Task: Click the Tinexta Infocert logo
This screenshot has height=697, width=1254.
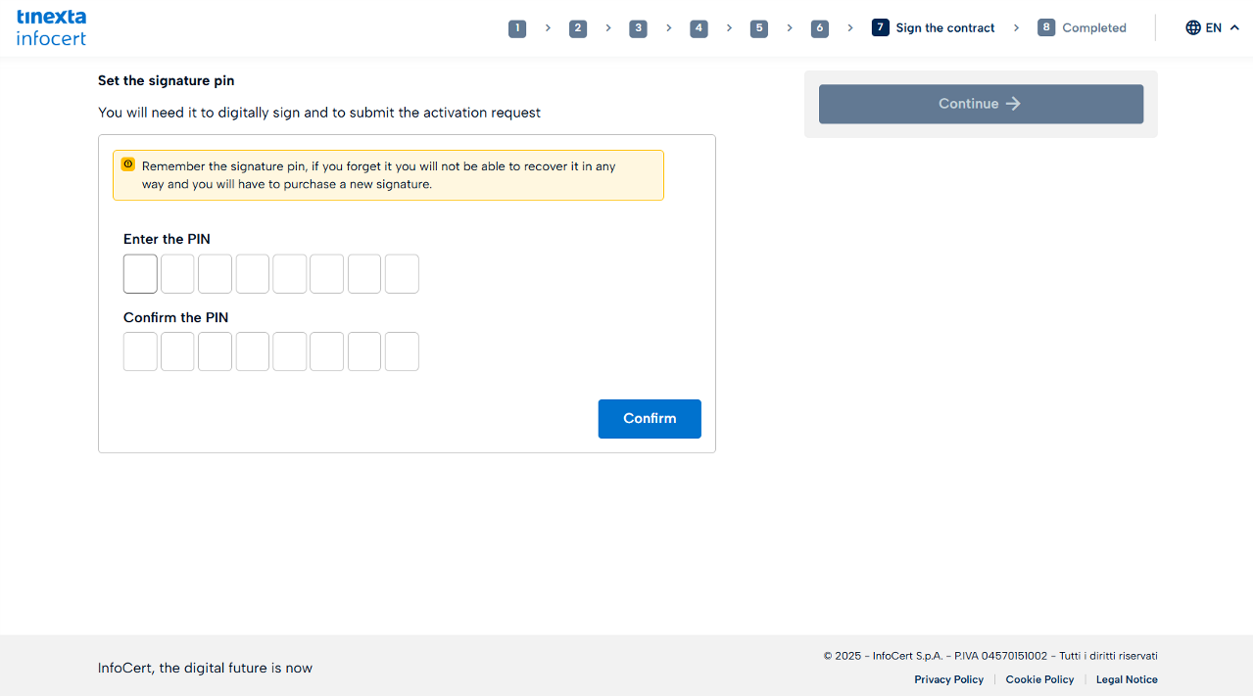Action: click(51, 27)
